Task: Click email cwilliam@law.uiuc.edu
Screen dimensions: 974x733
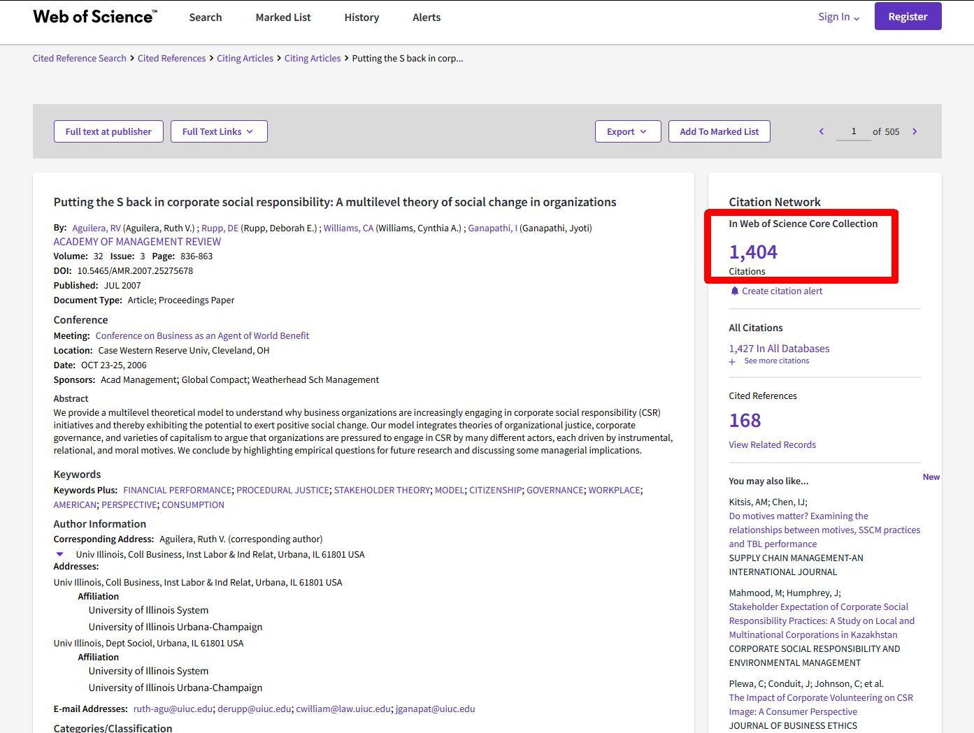Action: pyautogui.click(x=343, y=709)
